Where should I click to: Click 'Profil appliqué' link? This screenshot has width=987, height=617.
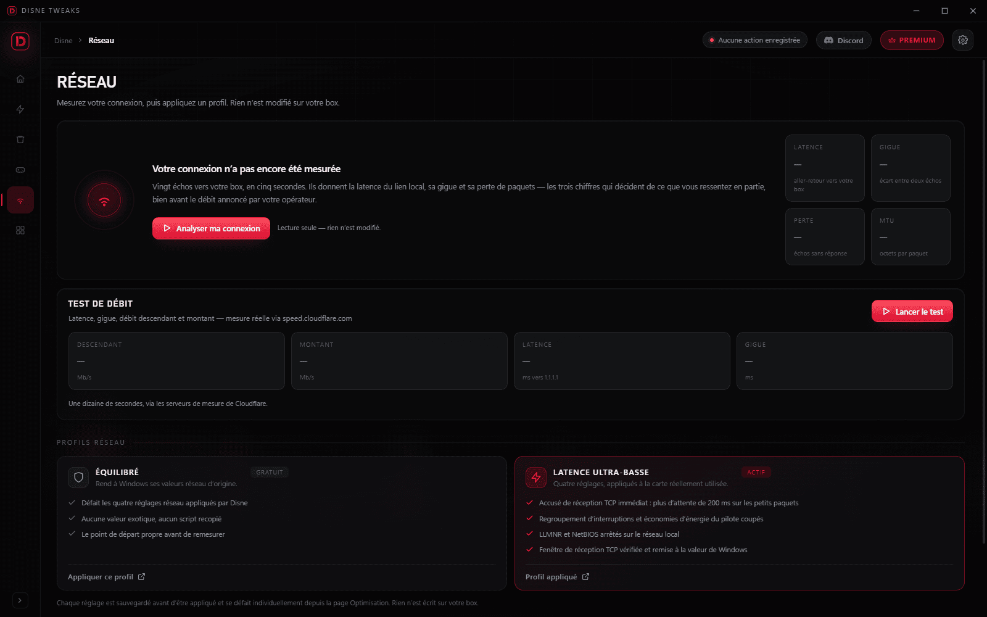coord(551,577)
